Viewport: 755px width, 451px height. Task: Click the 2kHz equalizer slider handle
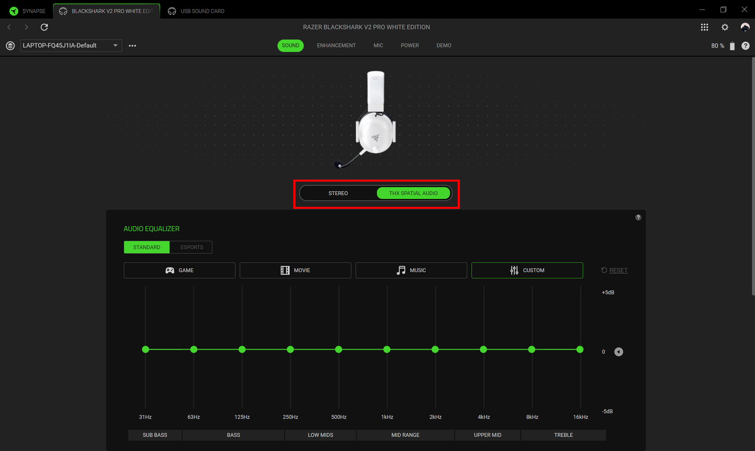[x=435, y=350]
